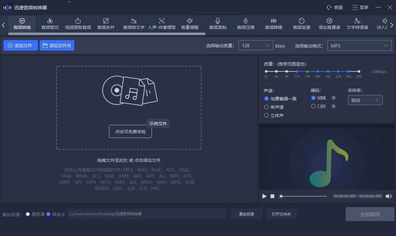Screen dimensions: 396x236
Task: Click the app logo in title bar
Action: (7, 7)
